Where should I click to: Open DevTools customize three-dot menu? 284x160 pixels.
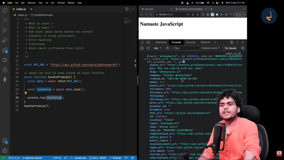238,42
